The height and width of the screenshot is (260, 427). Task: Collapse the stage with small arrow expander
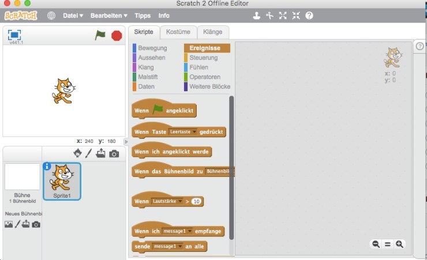pos(126,141)
